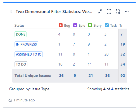
Task: Click the Task column header label
Action: 113,26
